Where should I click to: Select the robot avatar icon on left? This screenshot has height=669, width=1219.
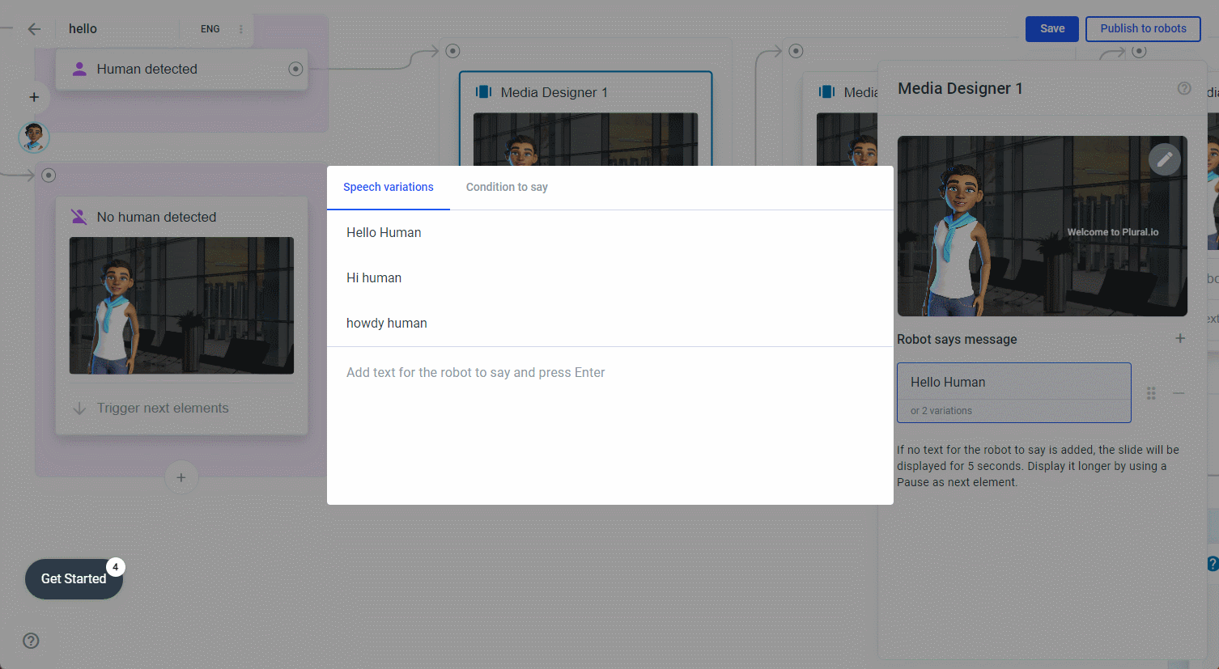[x=34, y=138]
